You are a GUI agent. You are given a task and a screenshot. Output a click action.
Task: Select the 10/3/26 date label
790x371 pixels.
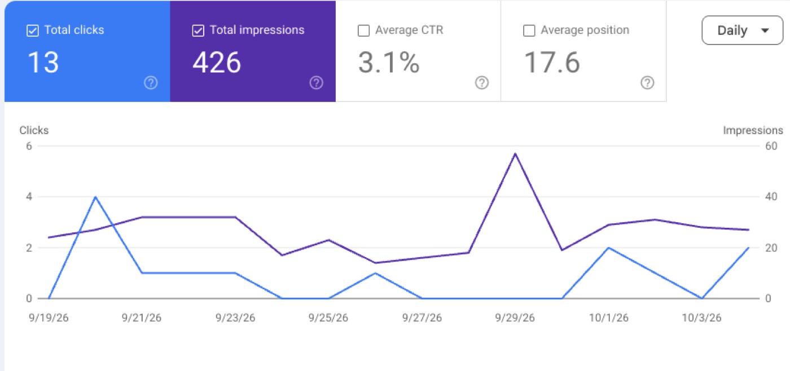pyautogui.click(x=702, y=318)
